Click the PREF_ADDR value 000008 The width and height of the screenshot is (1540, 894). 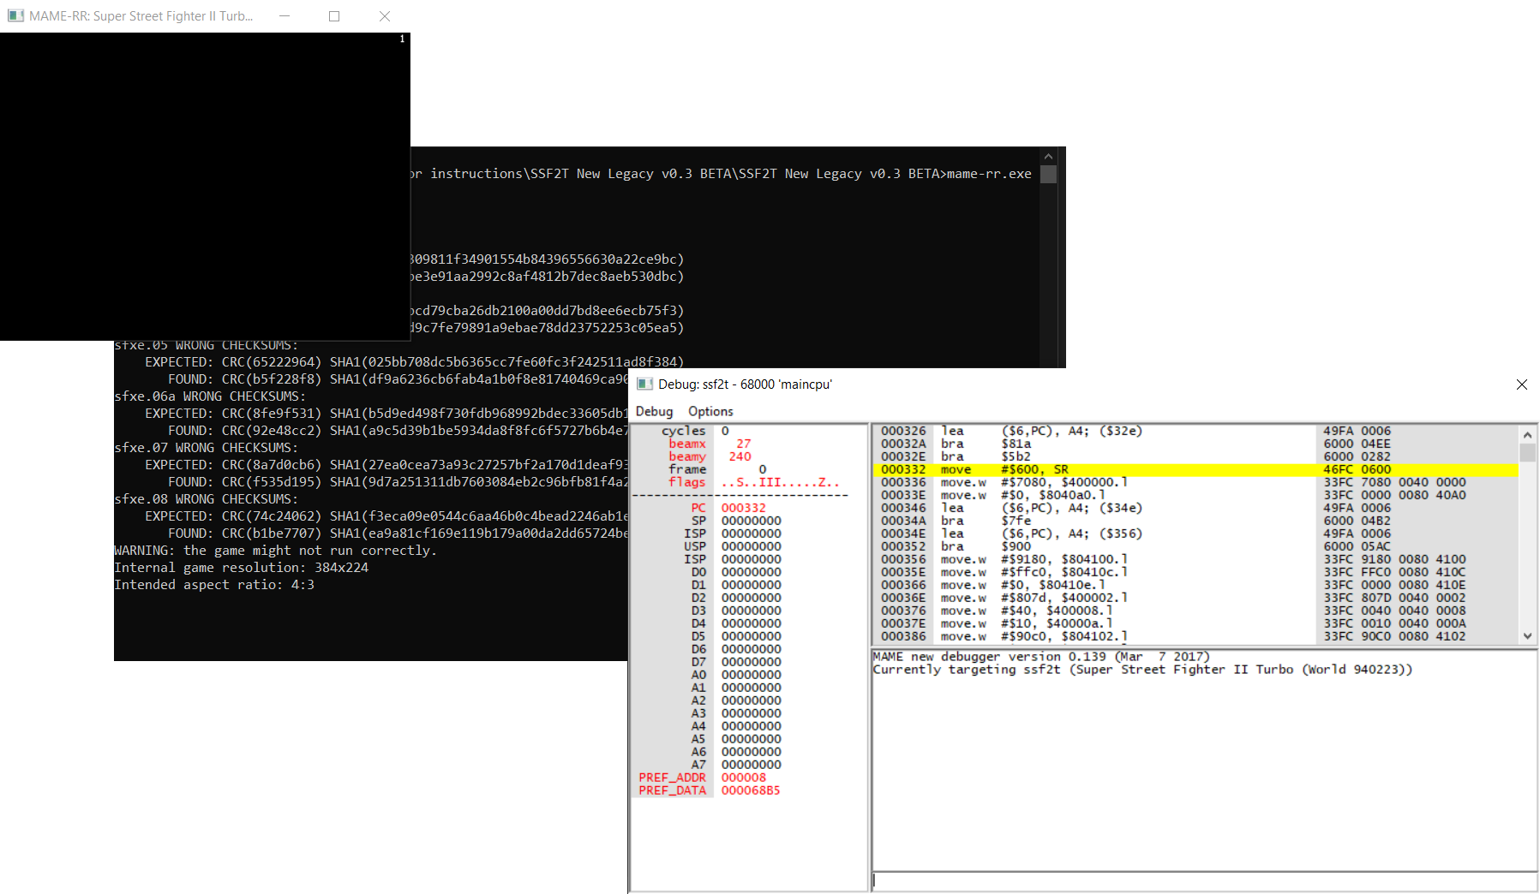(743, 778)
